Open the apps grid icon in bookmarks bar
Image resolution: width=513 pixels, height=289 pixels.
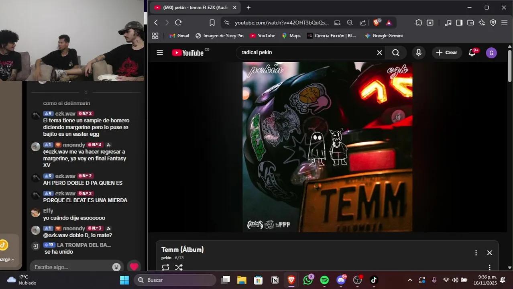(x=155, y=36)
